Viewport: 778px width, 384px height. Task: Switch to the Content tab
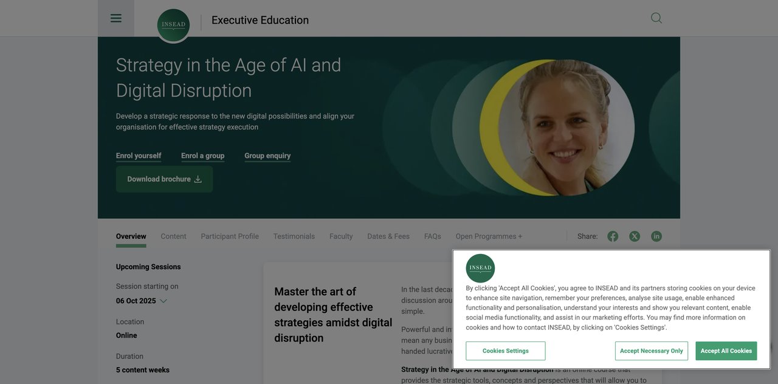(x=173, y=236)
